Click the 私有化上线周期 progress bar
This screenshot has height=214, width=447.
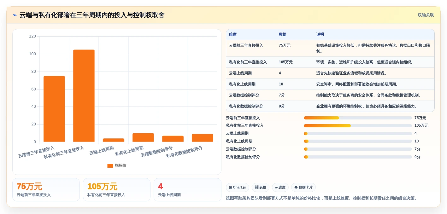(358, 141)
